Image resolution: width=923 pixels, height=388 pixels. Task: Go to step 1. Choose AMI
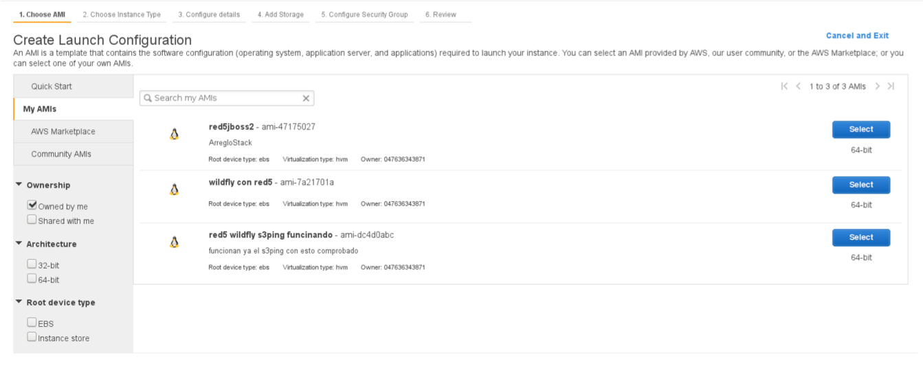(42, 14)
